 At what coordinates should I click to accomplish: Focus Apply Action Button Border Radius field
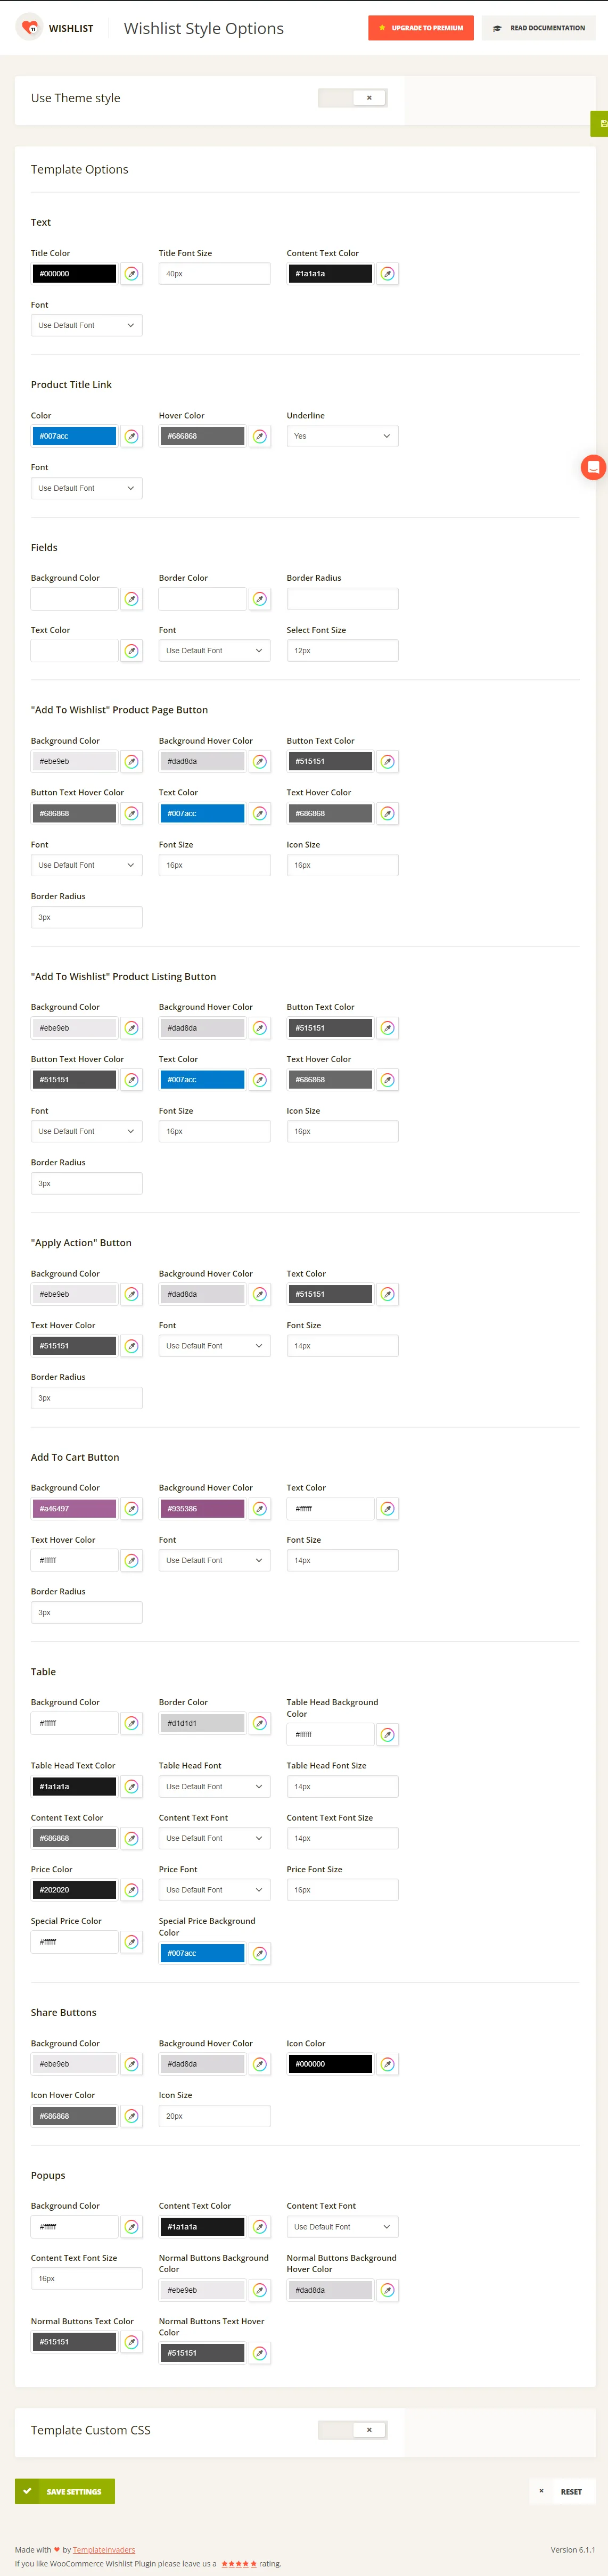[x=86, y=1398]
